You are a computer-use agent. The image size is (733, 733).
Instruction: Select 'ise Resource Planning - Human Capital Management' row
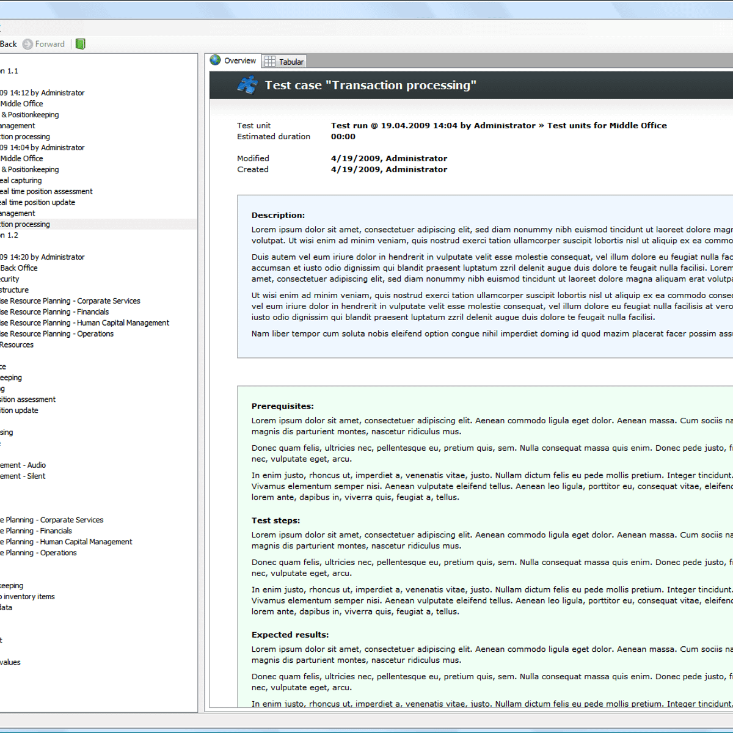[x=85, y=323]
